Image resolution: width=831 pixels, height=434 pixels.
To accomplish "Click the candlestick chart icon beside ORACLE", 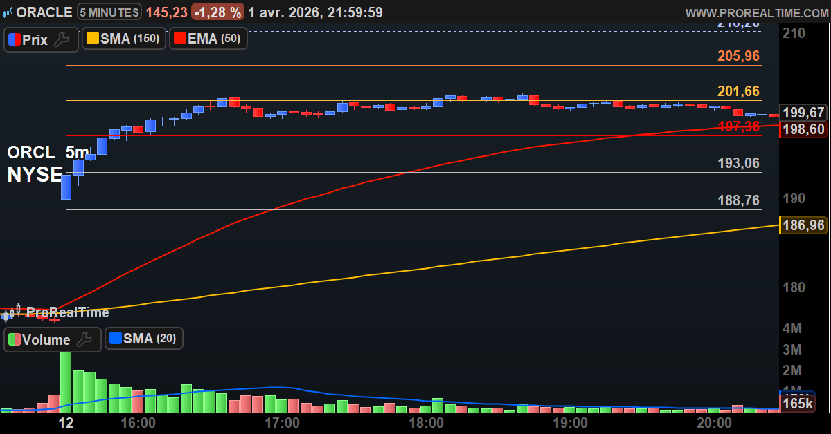I will click(x=8, y=12).
